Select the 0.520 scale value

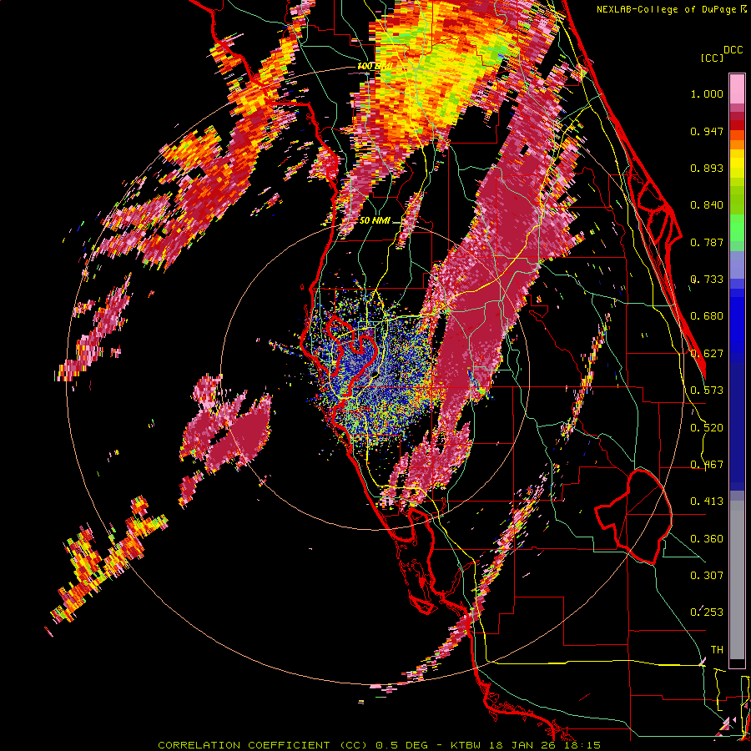tap(707, 428)
